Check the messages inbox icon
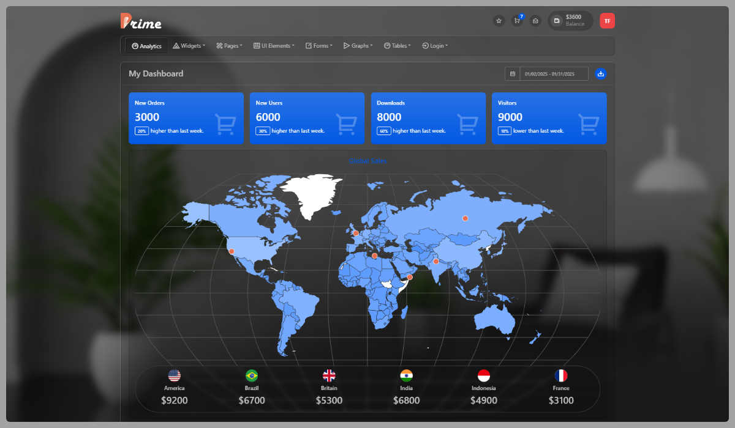Image resolution: width=735 pixels, height=428 pixels. (x=535, y=21)
